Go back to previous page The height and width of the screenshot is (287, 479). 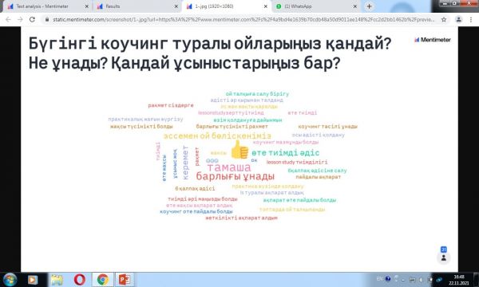(8, 19)
